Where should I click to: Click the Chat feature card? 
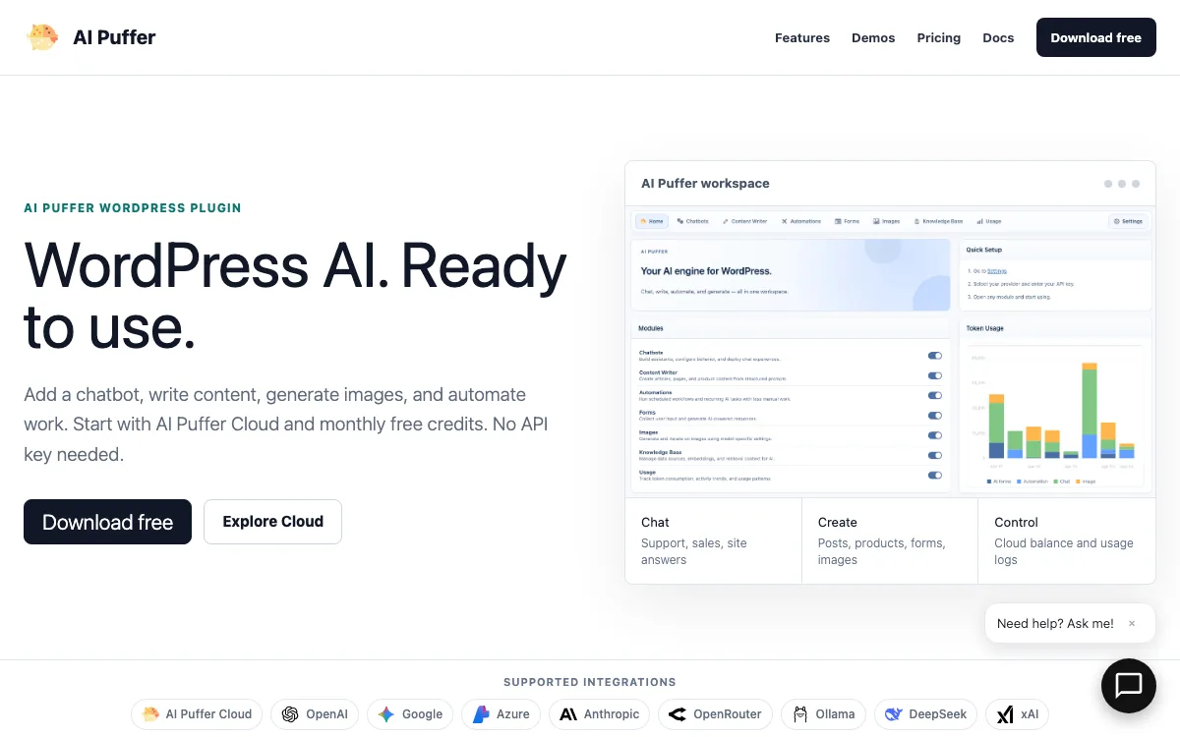[713, 540]
